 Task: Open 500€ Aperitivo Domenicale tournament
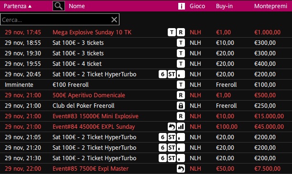tap(146, 95)
